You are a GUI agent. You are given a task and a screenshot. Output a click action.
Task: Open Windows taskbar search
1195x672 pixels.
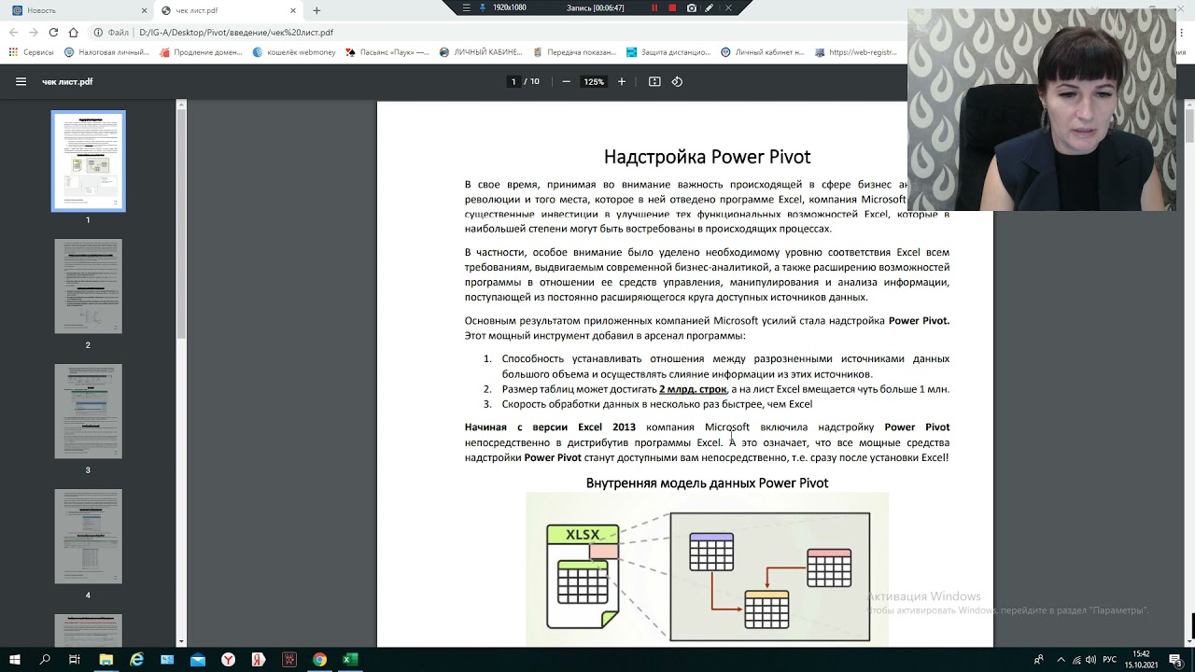[45, 659]
